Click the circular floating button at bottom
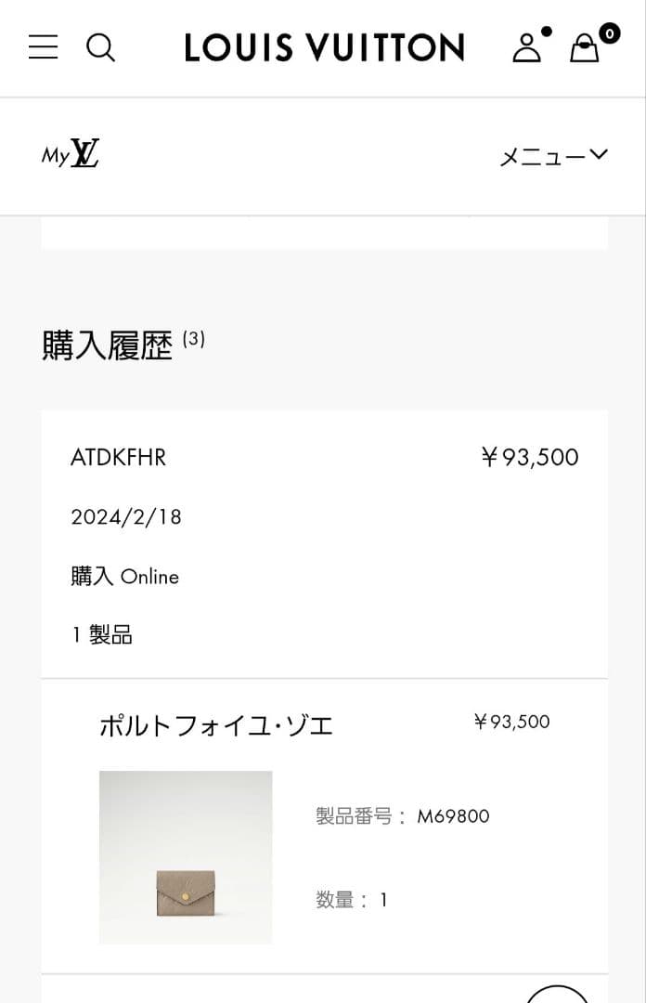 click(x=557, y=996)
